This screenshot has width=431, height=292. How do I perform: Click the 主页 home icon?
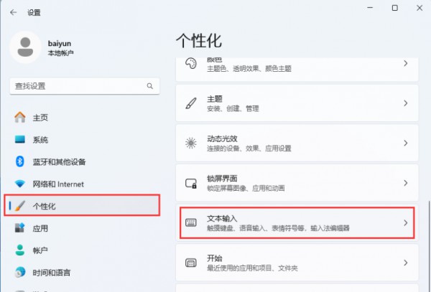[x=19, y=117]
